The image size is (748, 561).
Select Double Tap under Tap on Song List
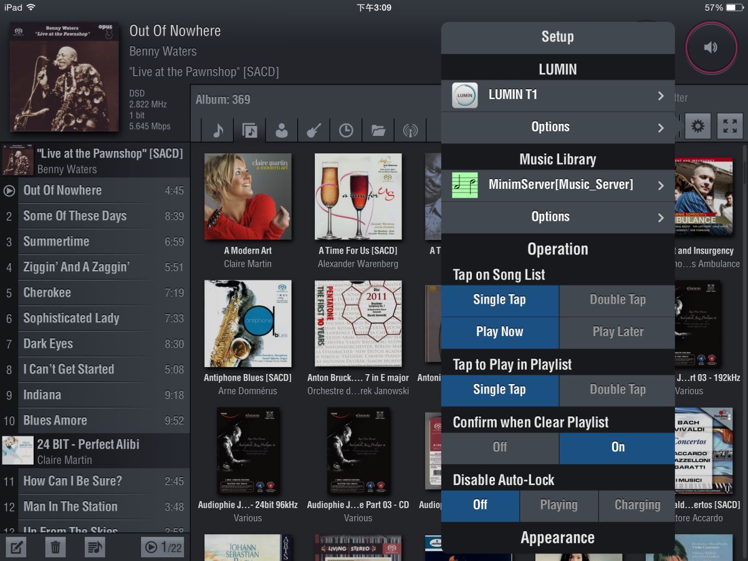point(618,300)
